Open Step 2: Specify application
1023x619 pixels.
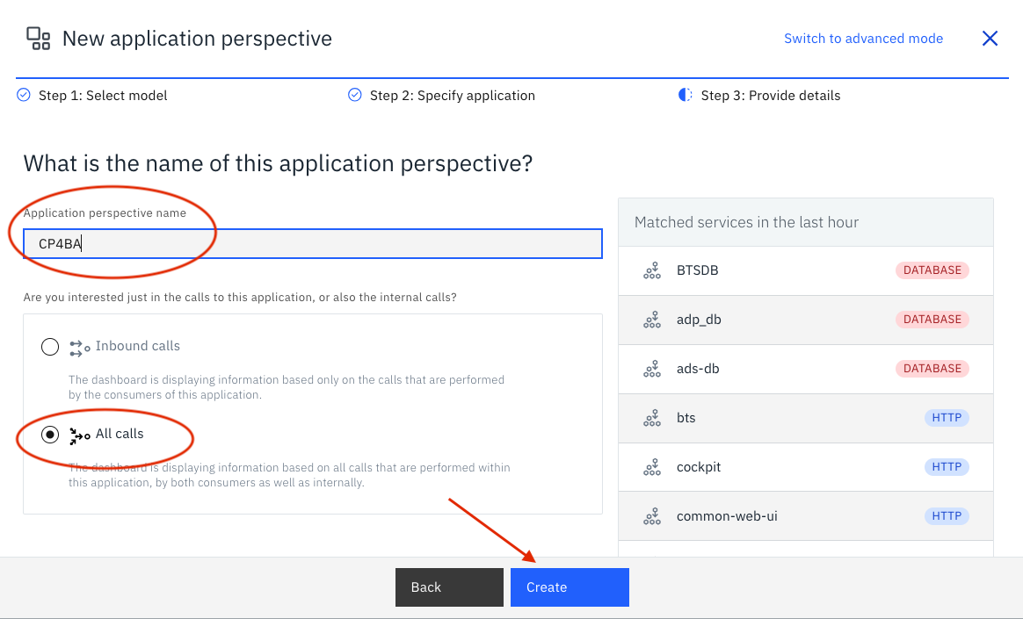click(x=452, y=95)
